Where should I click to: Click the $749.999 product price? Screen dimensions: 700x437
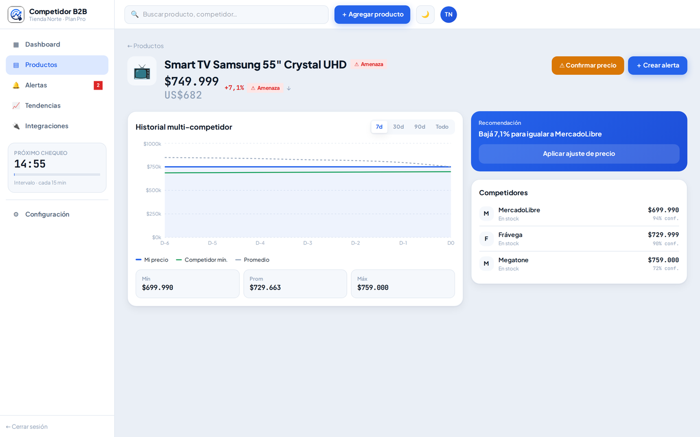[191, 81]
